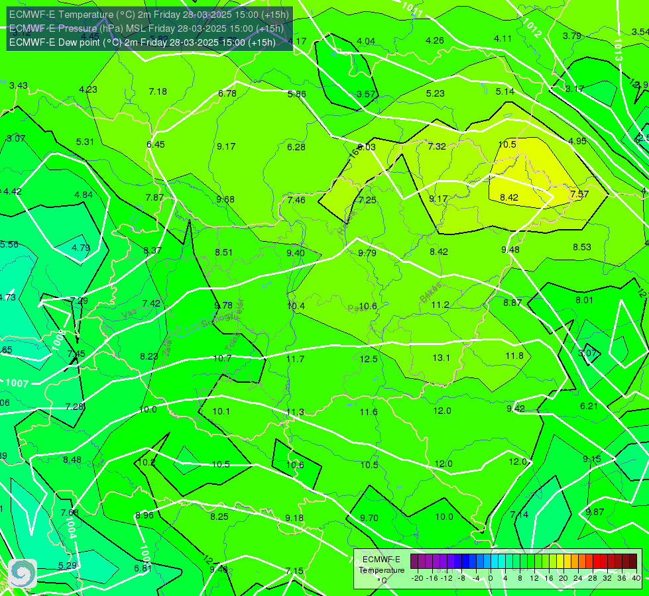Click the 12.5 temperature value
The image size is (649, 596).
[369, 359]
